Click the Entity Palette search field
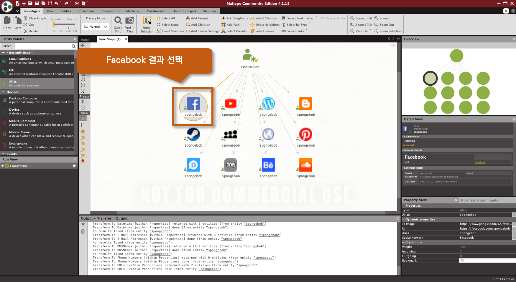The height and width of the screenshot is (282, 516). [43, 46]
